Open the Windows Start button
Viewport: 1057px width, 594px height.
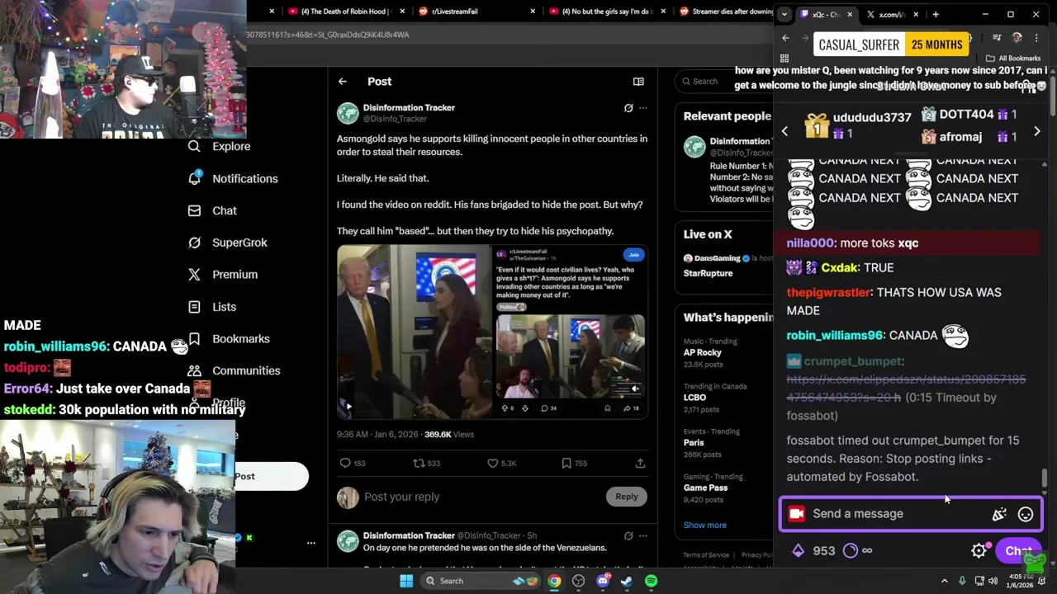[406, 581]
